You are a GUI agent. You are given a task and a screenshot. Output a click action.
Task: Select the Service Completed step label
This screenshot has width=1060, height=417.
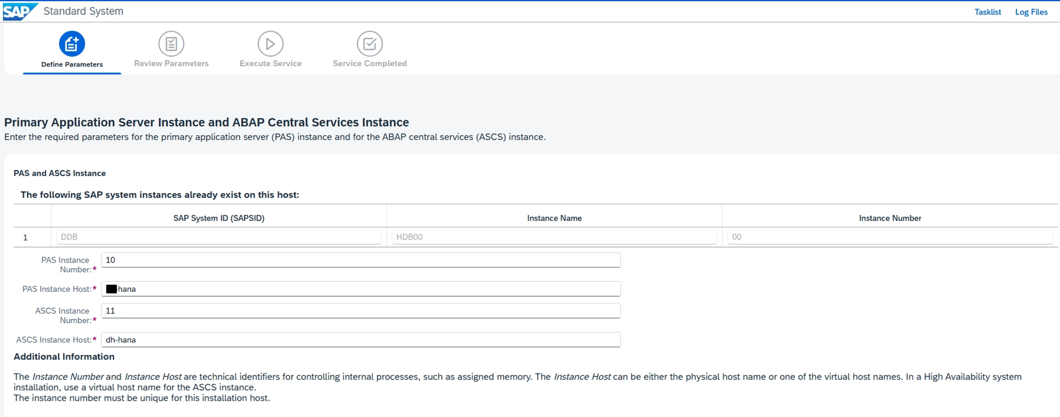(369, 64)
